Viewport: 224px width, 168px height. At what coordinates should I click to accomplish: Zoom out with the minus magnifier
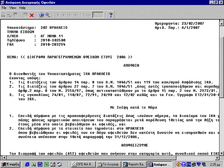pyautogui.click(x=48, y=15)
